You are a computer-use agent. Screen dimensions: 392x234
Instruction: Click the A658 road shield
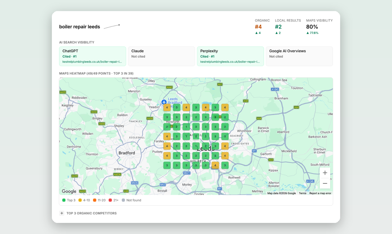(150, 118)
